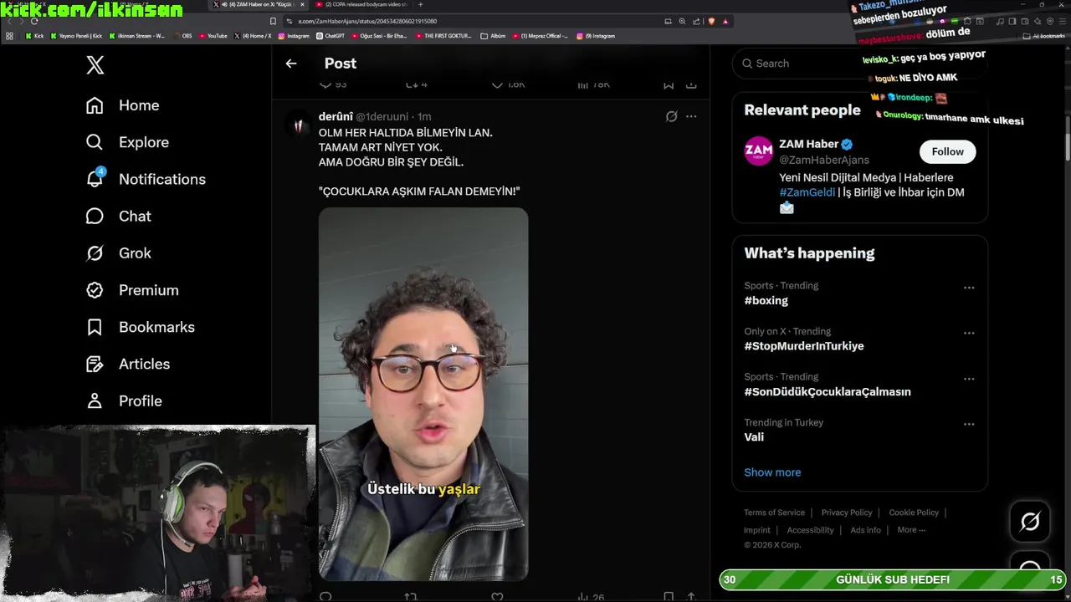This screenshot has width=1071, height=602.
Task: Open the Terms of Service link
Action: click(774, 513)
